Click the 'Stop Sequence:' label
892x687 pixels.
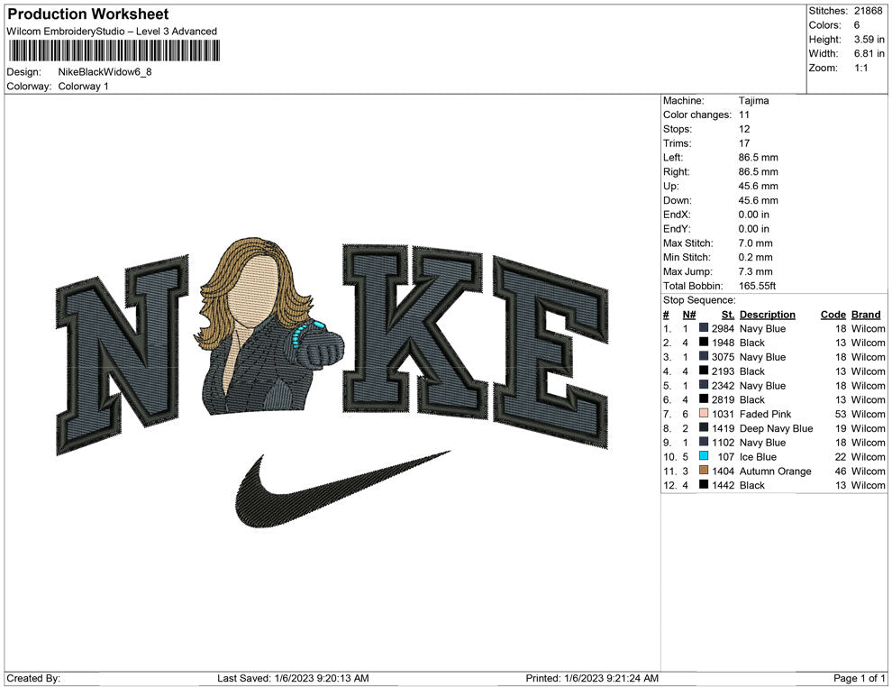click(699, 300)
